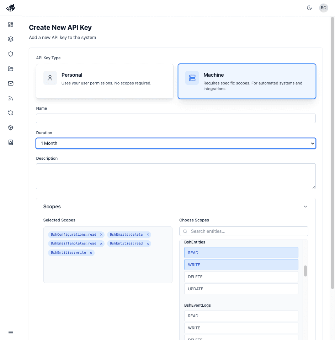335x340 pixels.
Task: Collapse the Scopes section chevron
Action: pos(305,206)
